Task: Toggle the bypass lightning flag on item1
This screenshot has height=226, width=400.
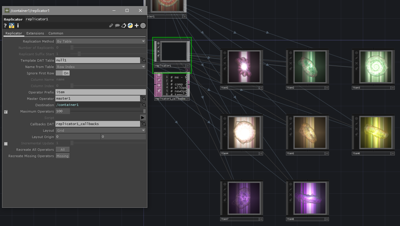Action: click(225, 58)
